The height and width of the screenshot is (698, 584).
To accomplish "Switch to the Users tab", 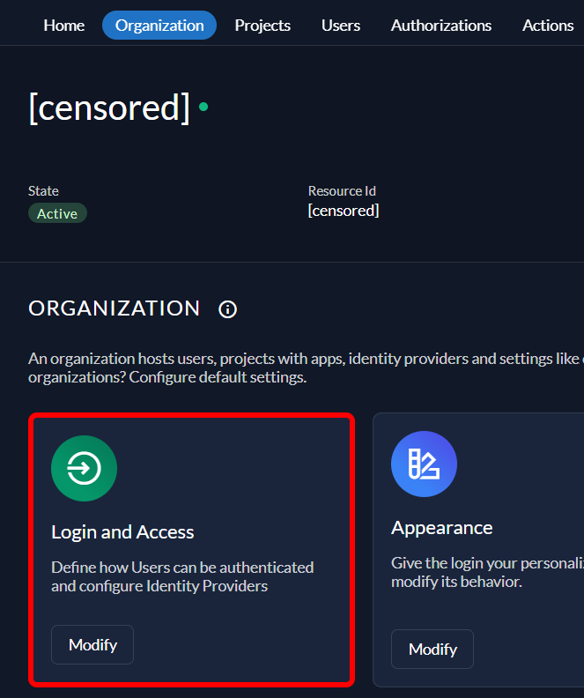I will [341, 26].
